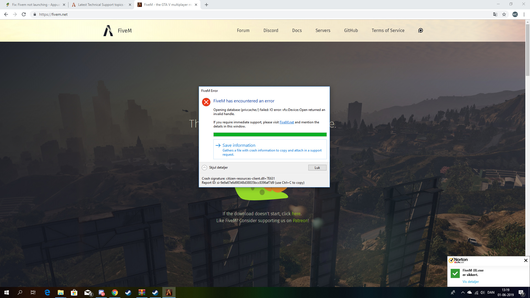Click the FiveM taskbar icon
This screenshot has width=530, height=298.
click(x=169, y=292)
